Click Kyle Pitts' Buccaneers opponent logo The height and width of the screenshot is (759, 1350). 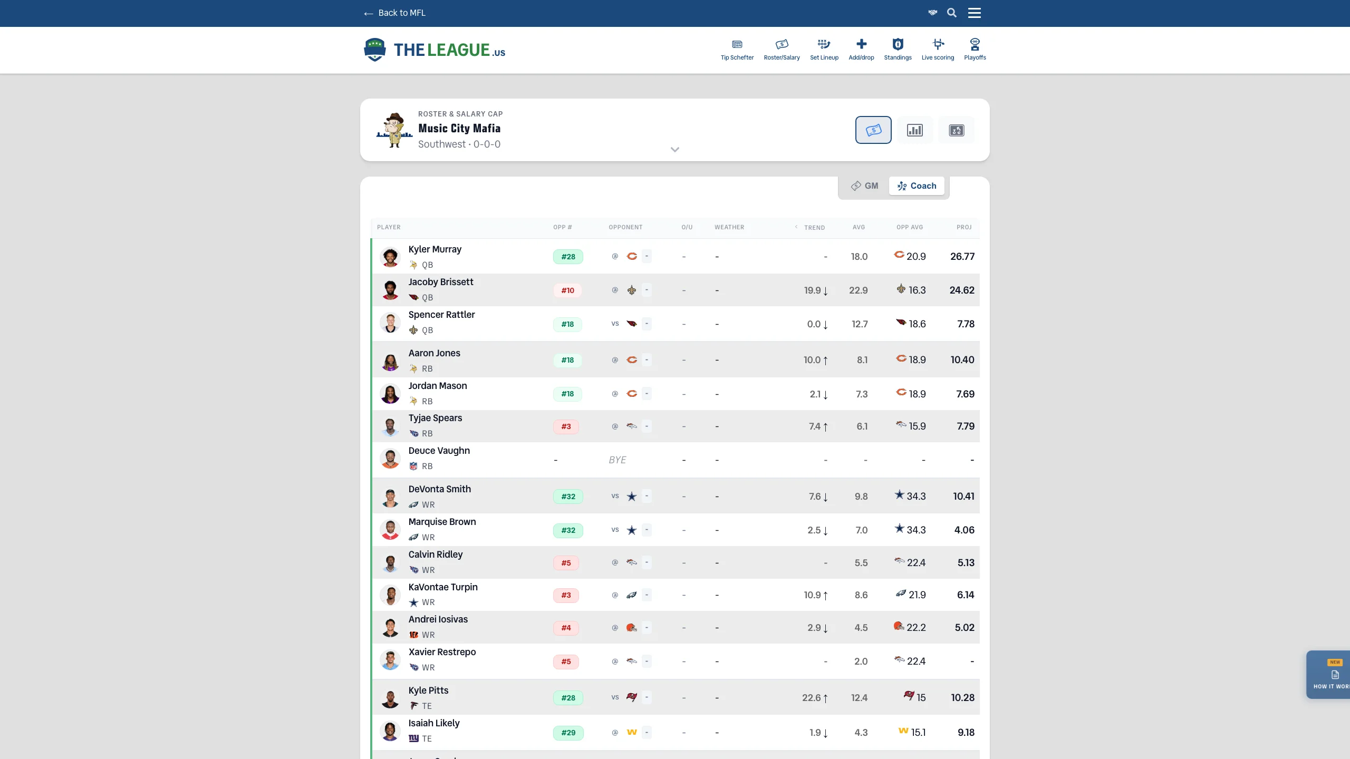[x=632, y=697]
